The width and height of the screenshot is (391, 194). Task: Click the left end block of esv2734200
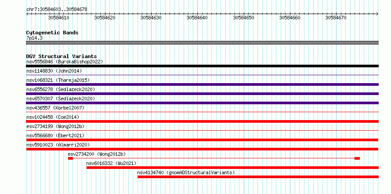coord(71,158)
